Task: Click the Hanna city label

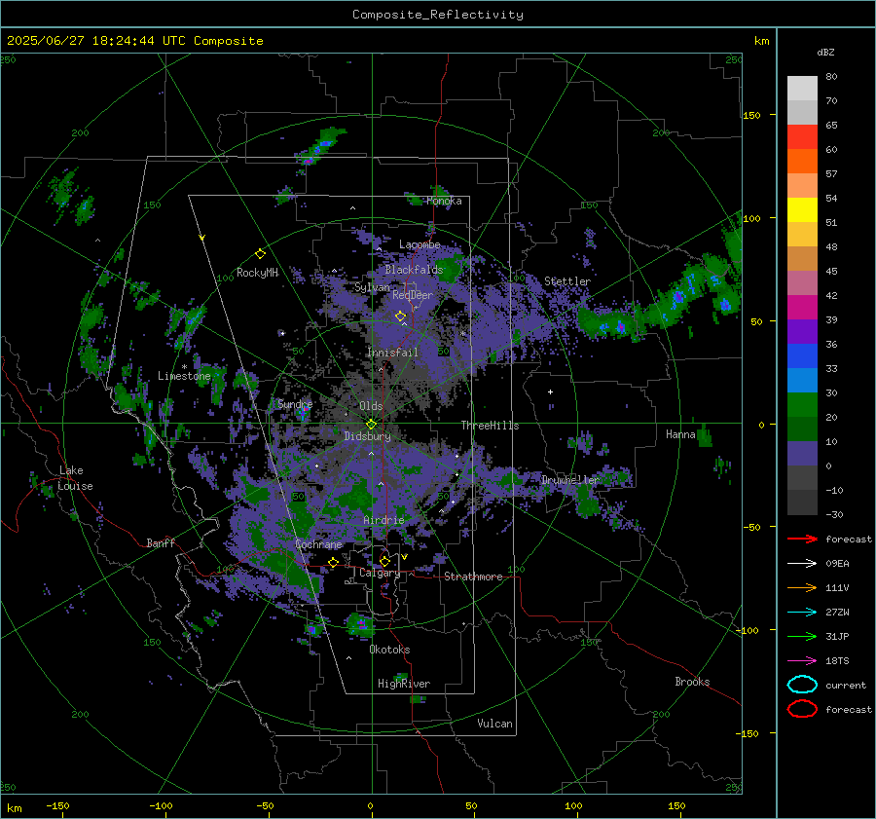Action: [x=680, y=434]
